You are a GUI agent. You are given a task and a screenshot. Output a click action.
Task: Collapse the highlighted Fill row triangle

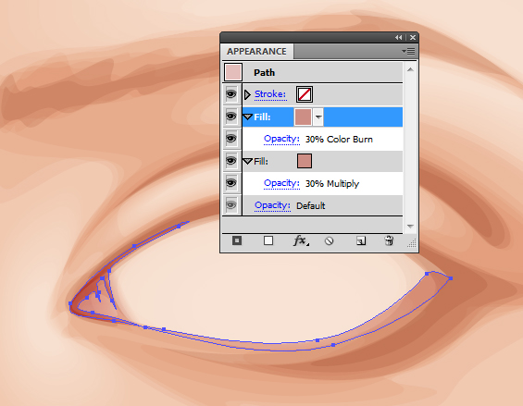point(247,117)
